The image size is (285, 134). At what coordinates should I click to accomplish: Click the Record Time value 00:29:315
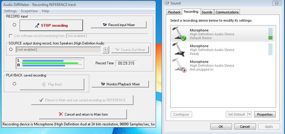(126, 63)
